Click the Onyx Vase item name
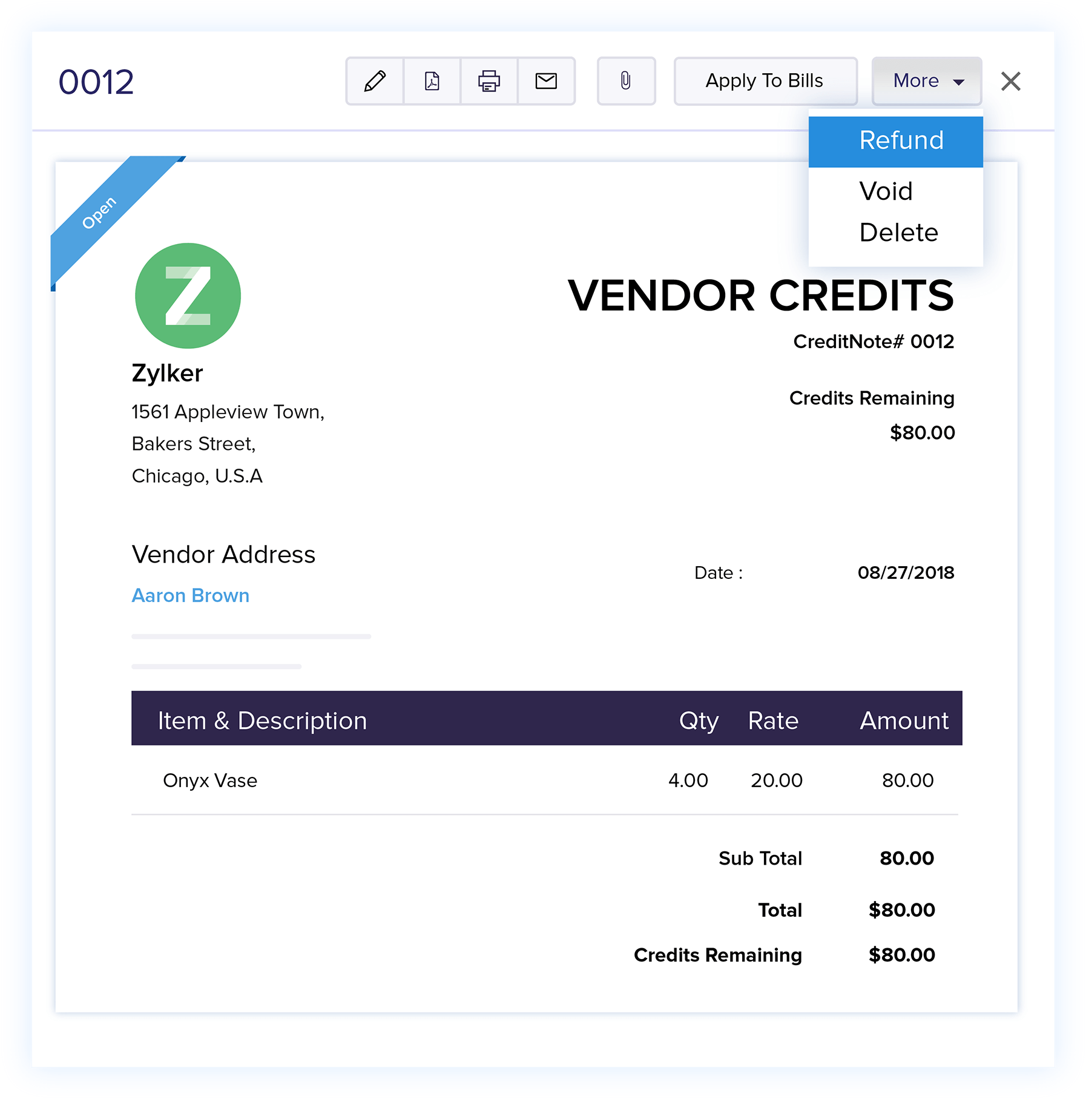The image size is (1086, 1099). (209, 780)
